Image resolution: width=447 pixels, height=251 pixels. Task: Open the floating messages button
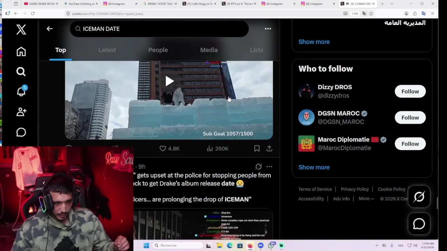pyautogui.click(x=419, y=224)
